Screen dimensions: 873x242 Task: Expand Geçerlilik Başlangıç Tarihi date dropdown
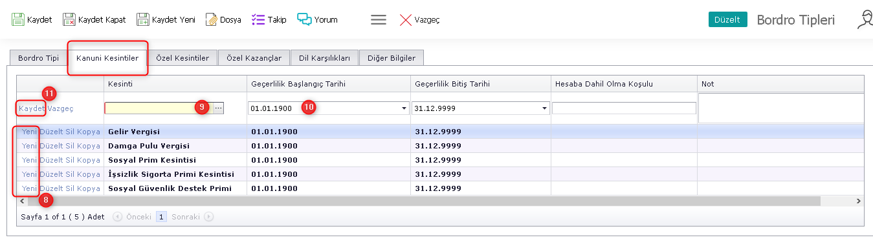point(404,108)
